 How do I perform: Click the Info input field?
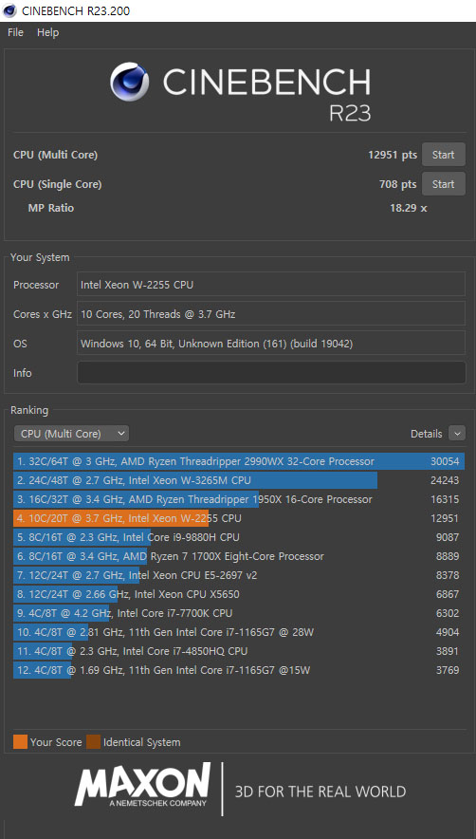pos(271,372)
